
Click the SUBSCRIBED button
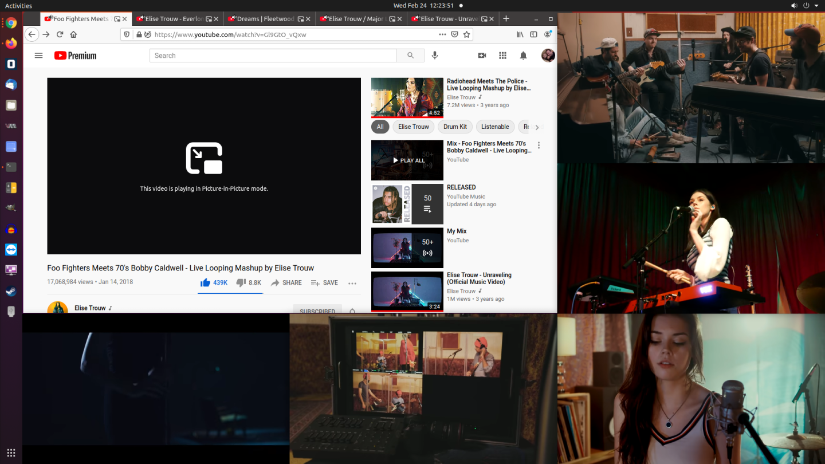317,310
